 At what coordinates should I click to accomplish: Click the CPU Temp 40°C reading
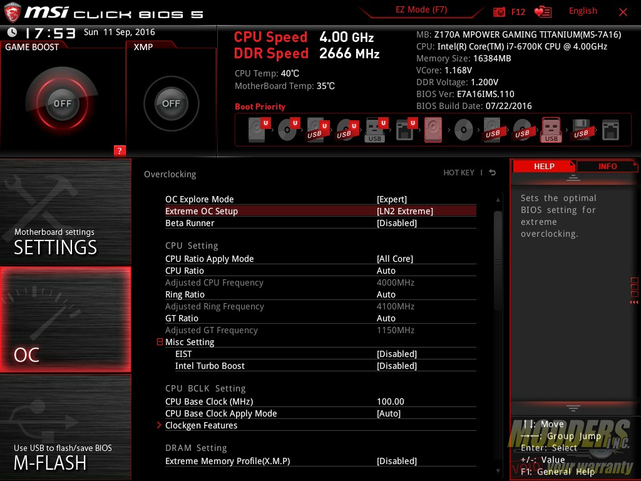[267, 74]
